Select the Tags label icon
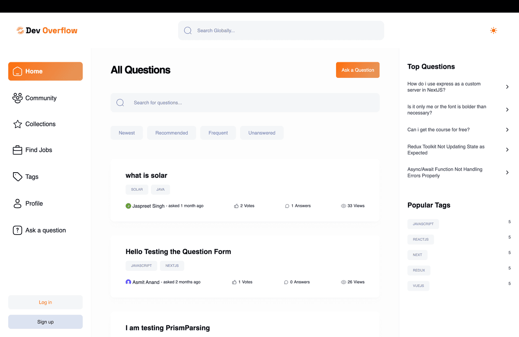The height and width of the screenshot is (337, 519). click(x=17, y=177)
